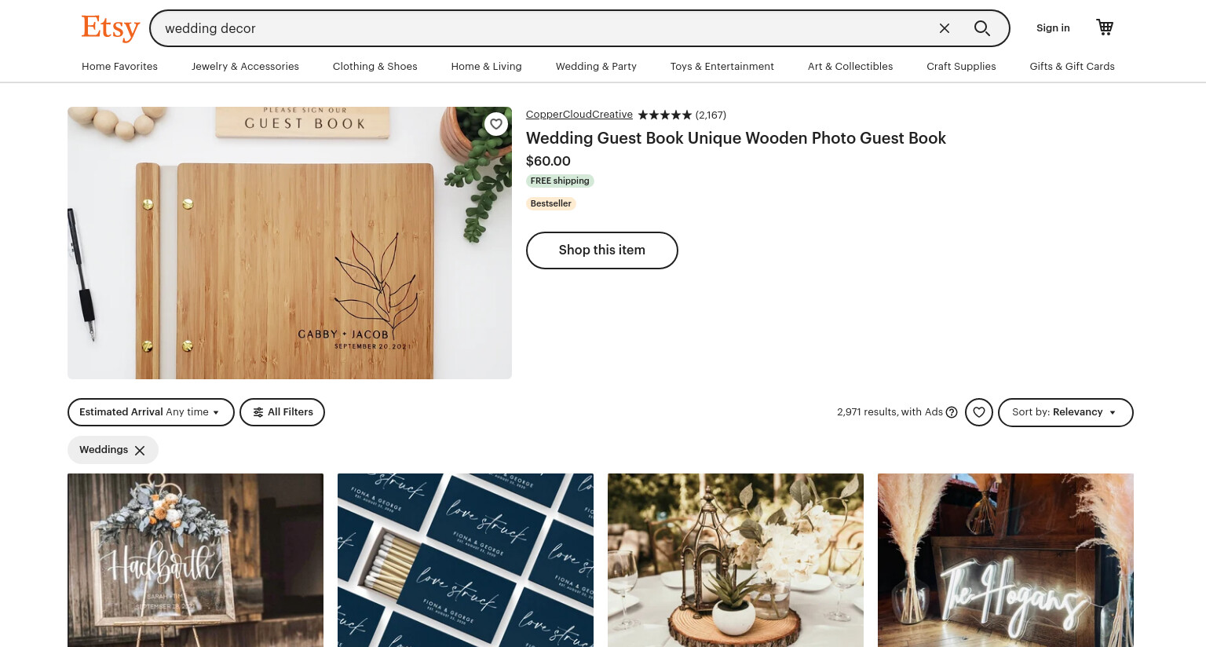1206x647 pixels.
Task: Open the Craft Supplies menu
Action: point(961,66)
